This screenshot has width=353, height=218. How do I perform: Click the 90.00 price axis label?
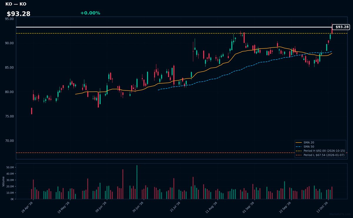(x=9, y=43)
